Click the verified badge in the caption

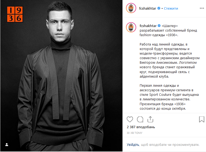[159, 25]
